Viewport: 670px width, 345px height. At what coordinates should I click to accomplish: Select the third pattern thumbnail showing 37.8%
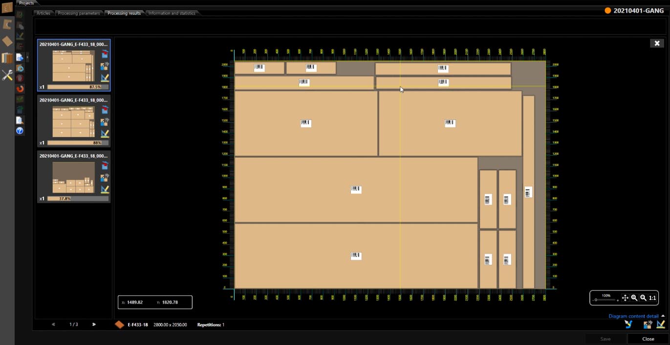(74, 177)
